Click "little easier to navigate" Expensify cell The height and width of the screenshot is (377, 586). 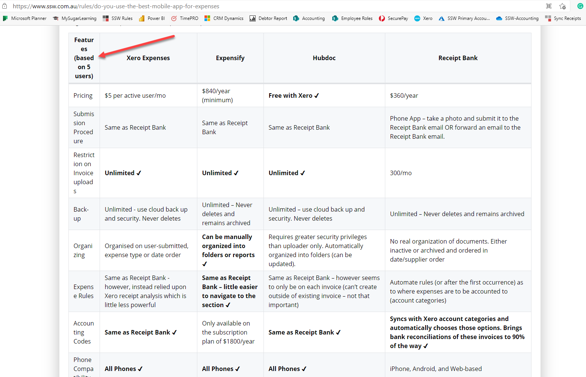pos(230,291)
